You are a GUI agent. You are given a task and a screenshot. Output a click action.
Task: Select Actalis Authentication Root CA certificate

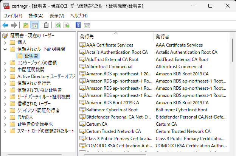tap(117, 52)
